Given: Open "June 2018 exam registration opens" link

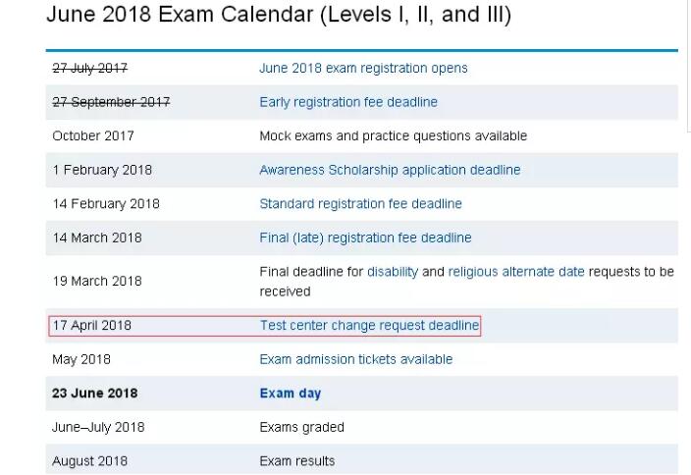Looking at the screenshot, I should (363, 69).
